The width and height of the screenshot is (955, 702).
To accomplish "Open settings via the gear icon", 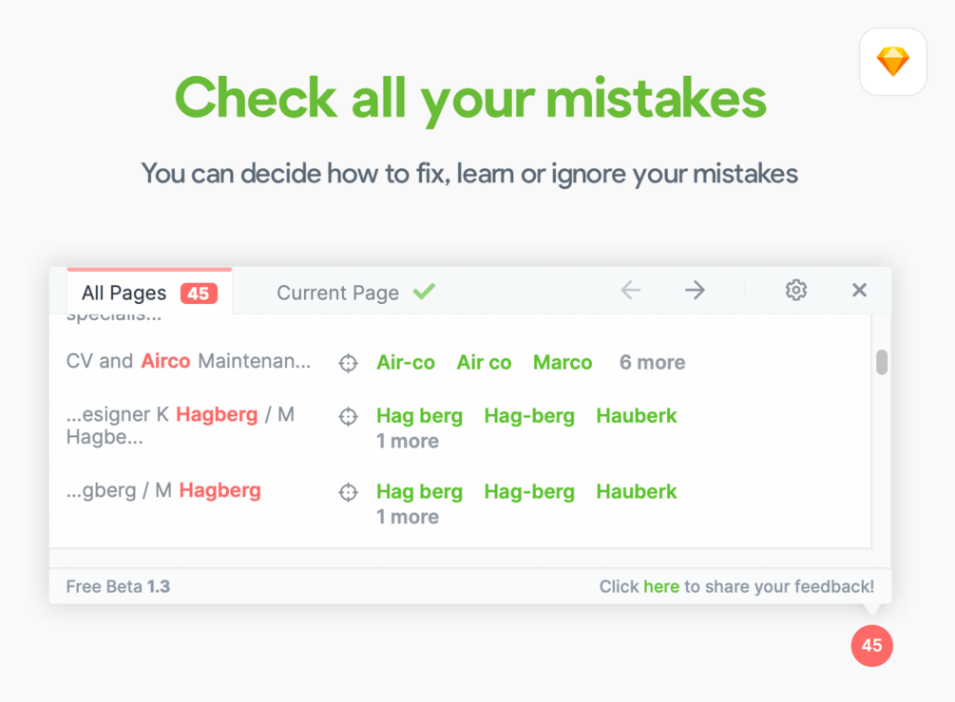I will coord(796,291).
